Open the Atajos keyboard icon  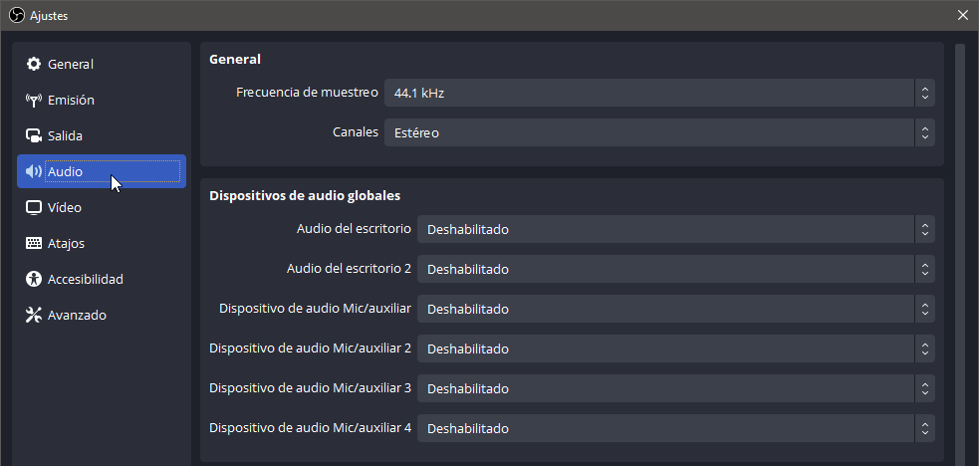[33, 243]
